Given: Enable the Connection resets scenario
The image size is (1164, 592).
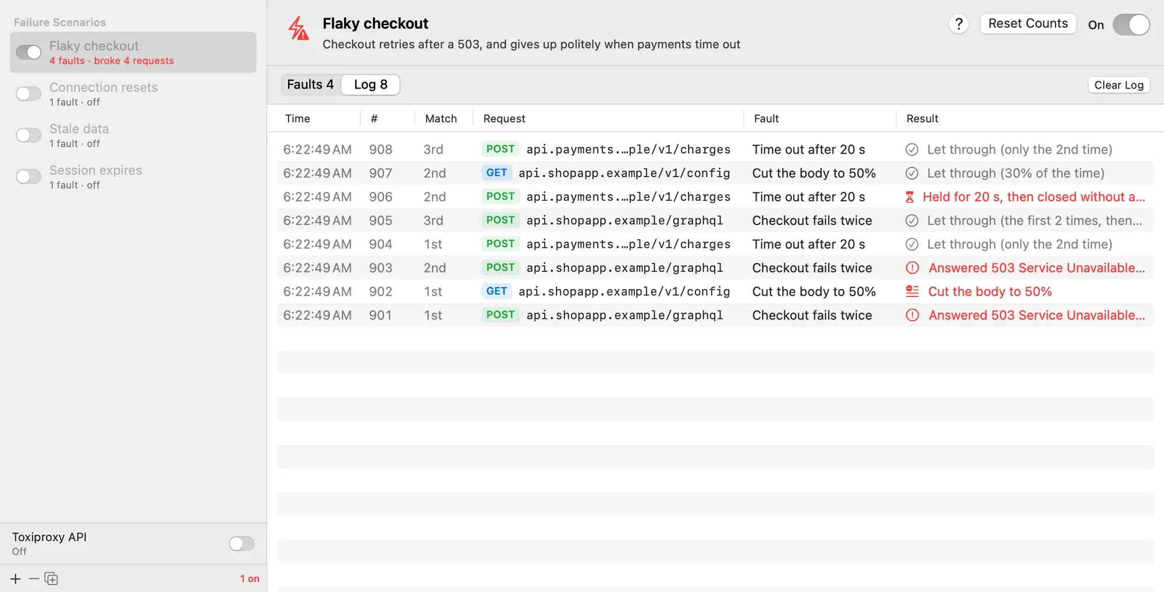Looking at the screenshot, I should [29, 94].
